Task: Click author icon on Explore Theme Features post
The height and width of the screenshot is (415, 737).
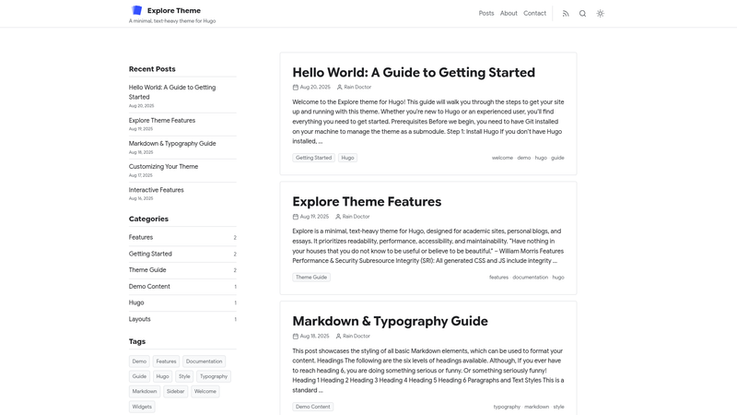Action: pyautogui.click(x=338, y=217)
